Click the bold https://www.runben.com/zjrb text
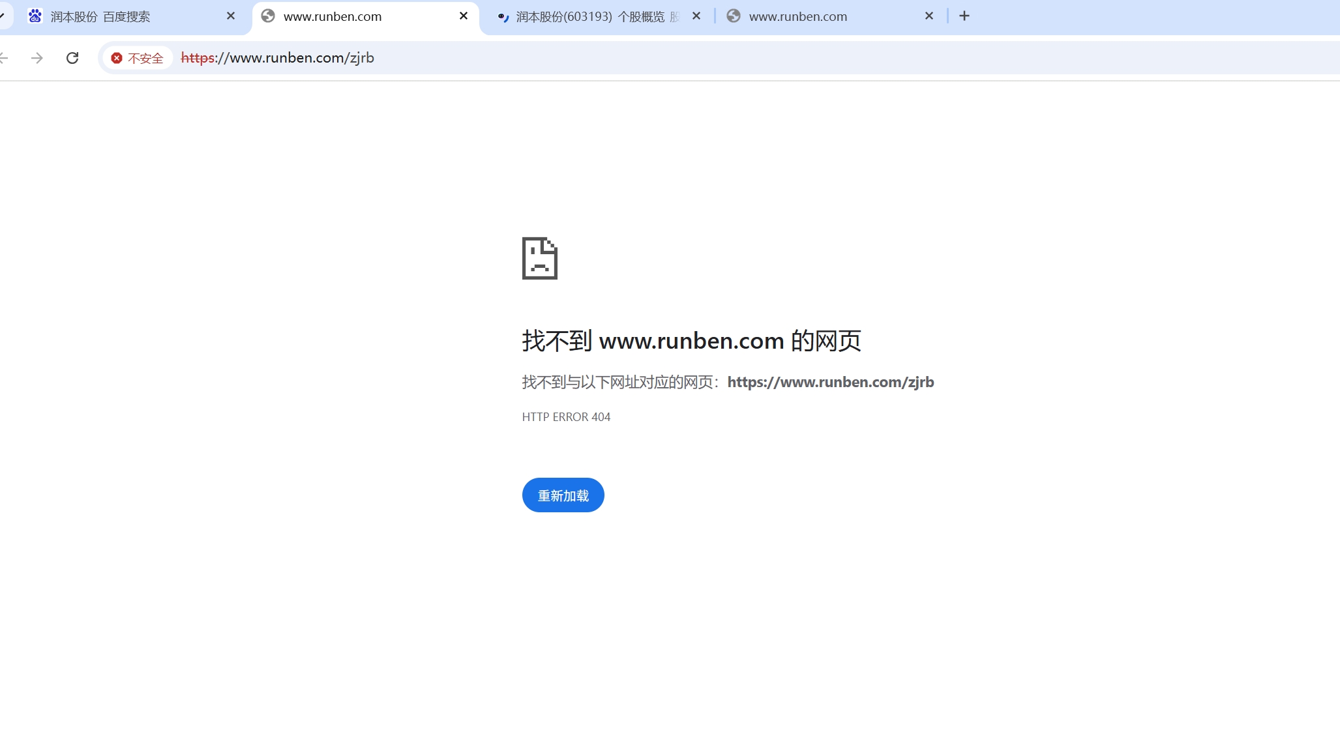 tap(830, 382)
